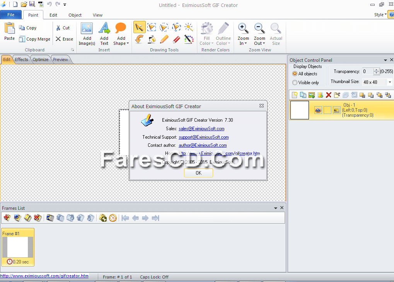Open the Effects workspace tab

pos(21,59)
